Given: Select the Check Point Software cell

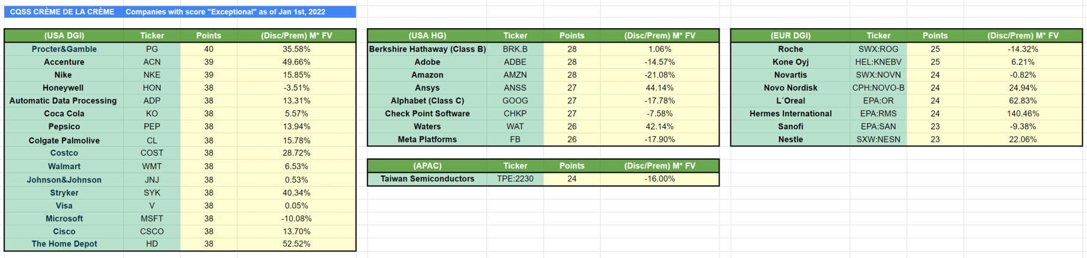Looking at the screenshot, I should pos(427,113).
